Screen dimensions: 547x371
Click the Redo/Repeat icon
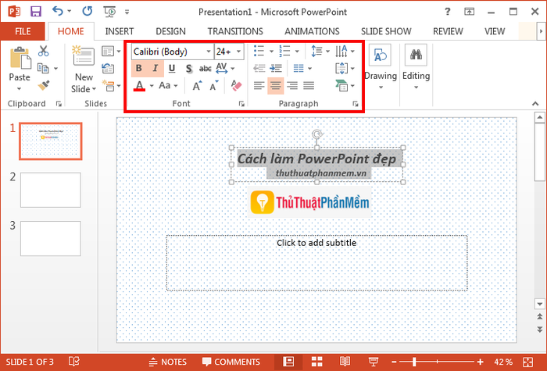point(87,12)
